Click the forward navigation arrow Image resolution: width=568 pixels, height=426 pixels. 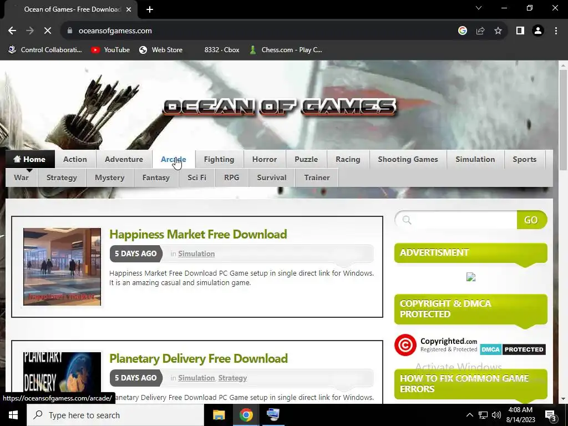tap(30, 31)
